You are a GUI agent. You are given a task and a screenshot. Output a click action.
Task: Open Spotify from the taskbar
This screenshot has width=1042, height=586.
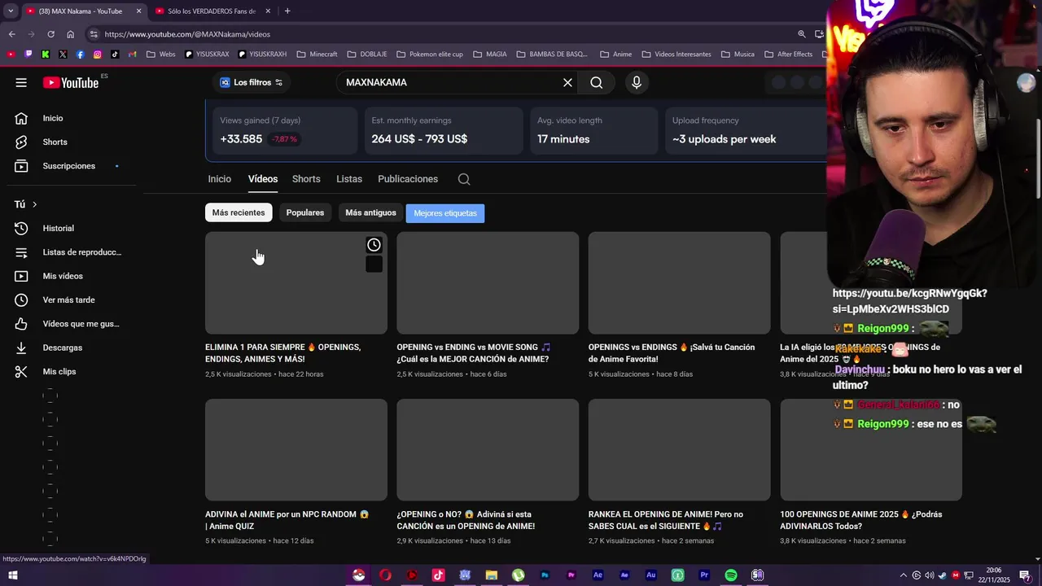point(731,575)
